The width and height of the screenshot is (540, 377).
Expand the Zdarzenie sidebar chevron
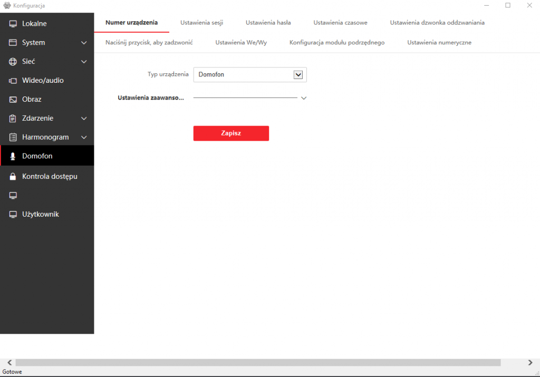point(83,118)
